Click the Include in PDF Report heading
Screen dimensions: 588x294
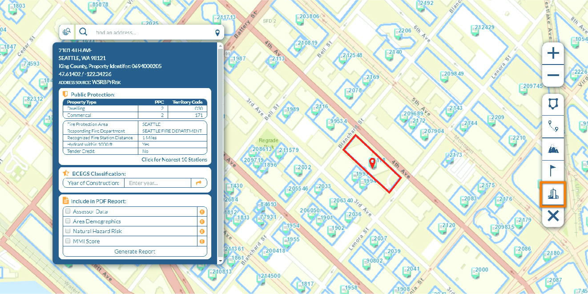(98, 201)
